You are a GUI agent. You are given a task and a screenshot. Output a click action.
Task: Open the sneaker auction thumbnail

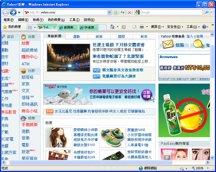[113, 137]
